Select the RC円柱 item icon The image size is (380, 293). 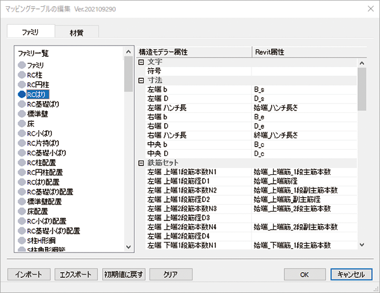pyautogui.click(x=22, y=85)
